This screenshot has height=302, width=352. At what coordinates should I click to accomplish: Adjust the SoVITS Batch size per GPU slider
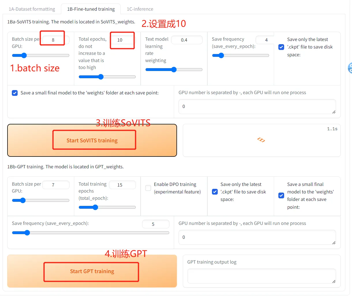click(x=40, y=55)
